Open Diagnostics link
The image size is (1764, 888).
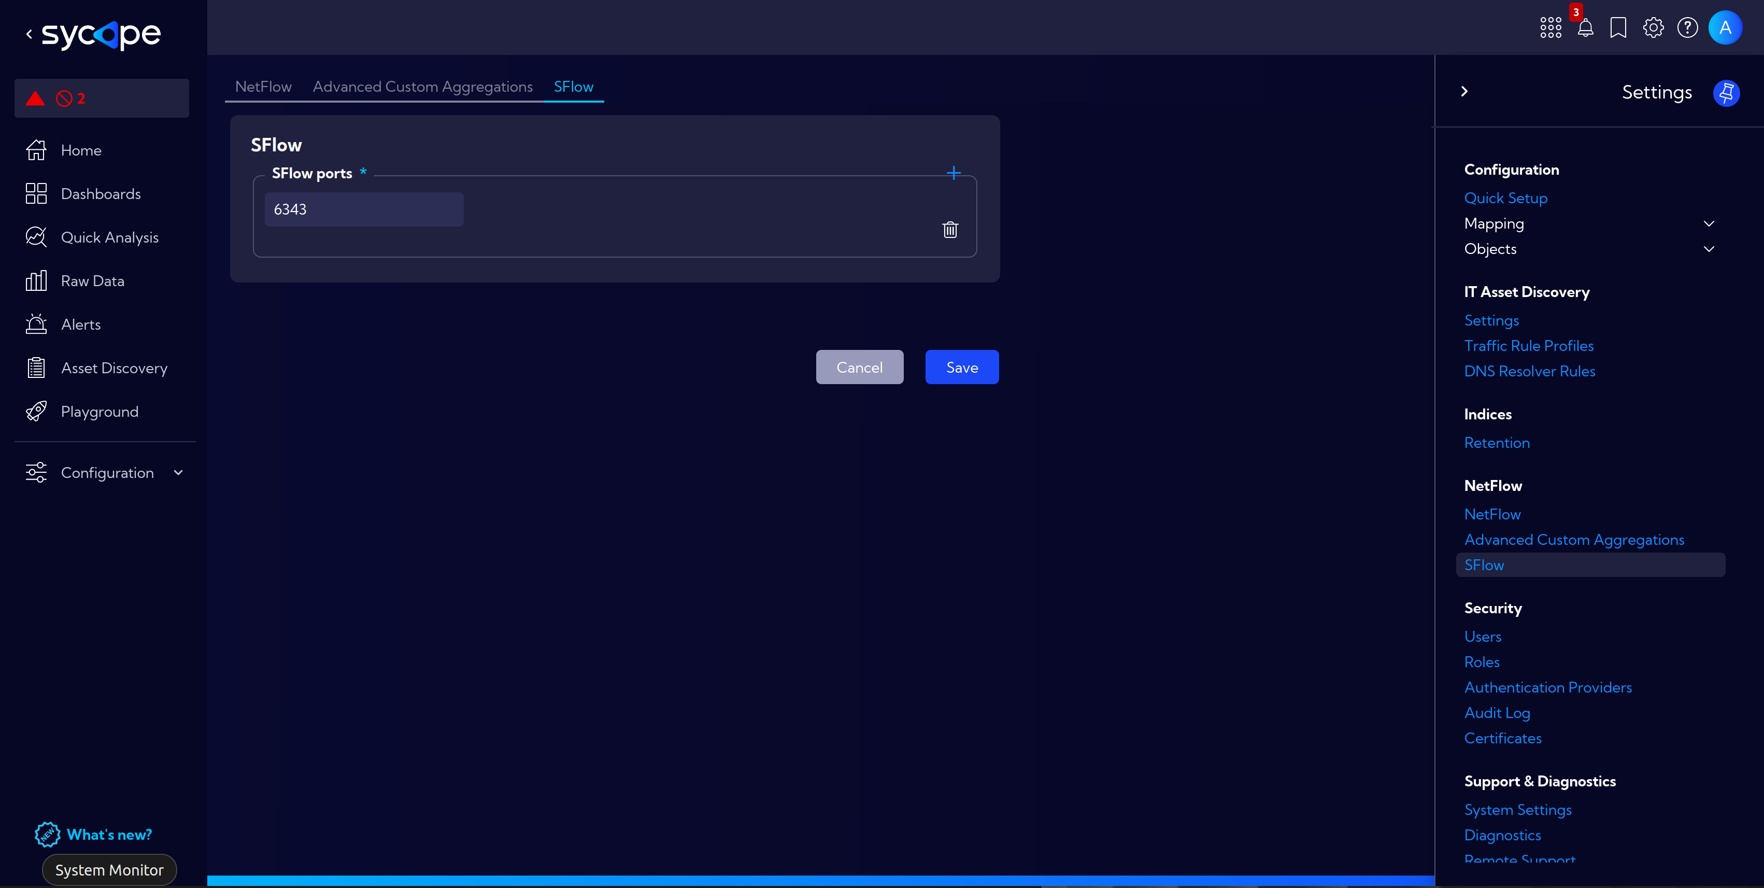(1502, 835)
